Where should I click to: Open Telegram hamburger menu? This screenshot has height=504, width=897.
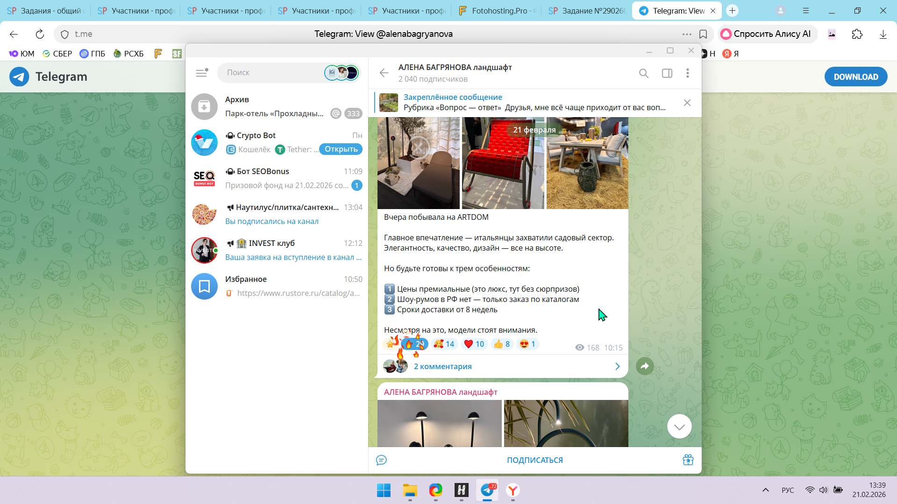[201, 73]
